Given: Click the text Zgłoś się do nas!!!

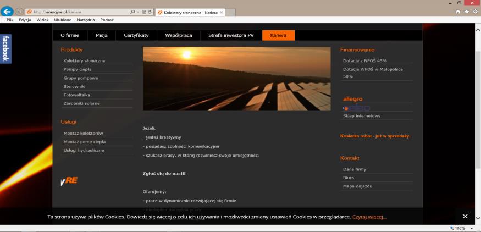Looking at the screenshot, I should (x=164, y=174).
